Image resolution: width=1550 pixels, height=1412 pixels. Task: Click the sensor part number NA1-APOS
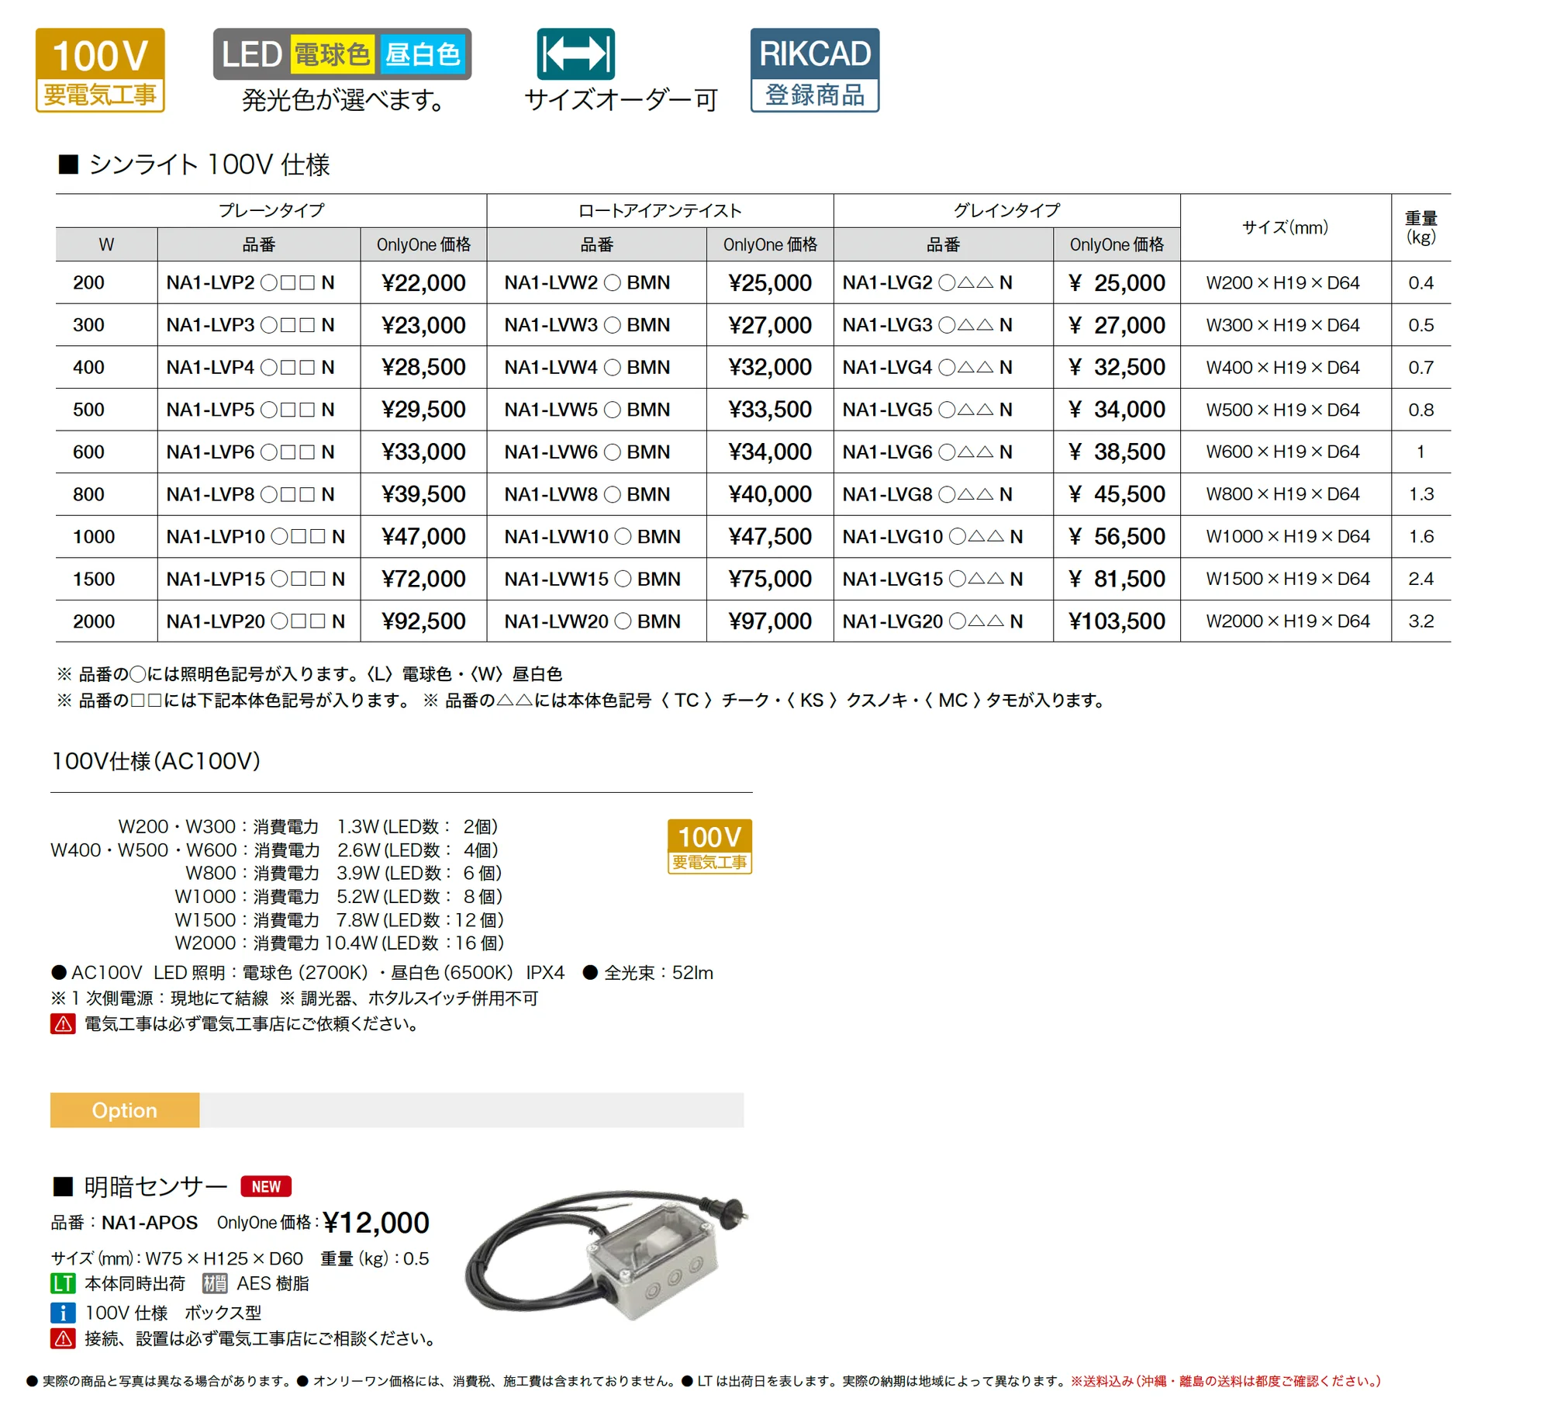tap(150, 1223)
